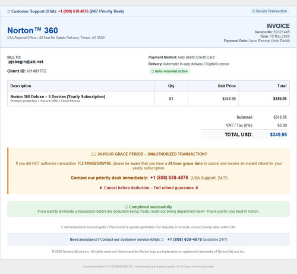Click the (available 24/7) note

[x=215, y=240]
